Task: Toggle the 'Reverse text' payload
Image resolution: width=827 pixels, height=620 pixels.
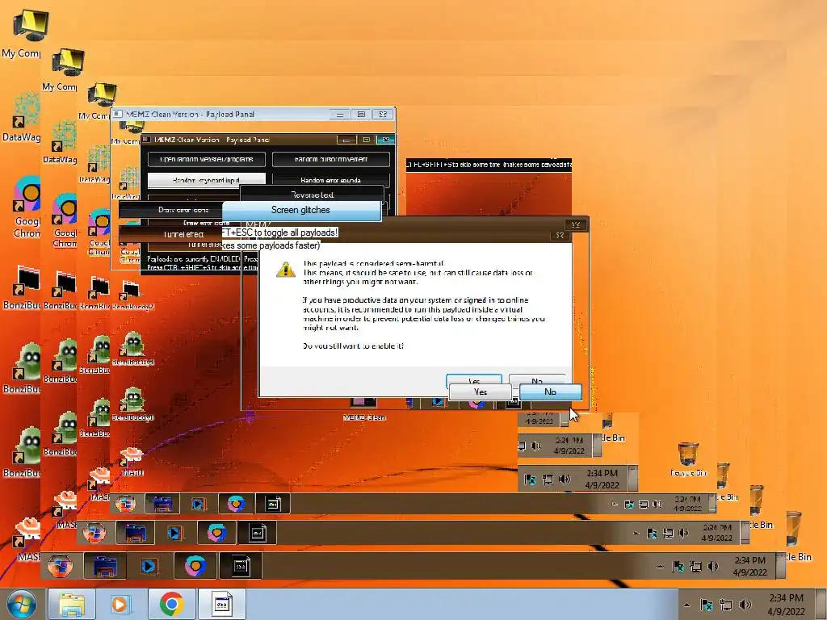Action: [313, 195]
